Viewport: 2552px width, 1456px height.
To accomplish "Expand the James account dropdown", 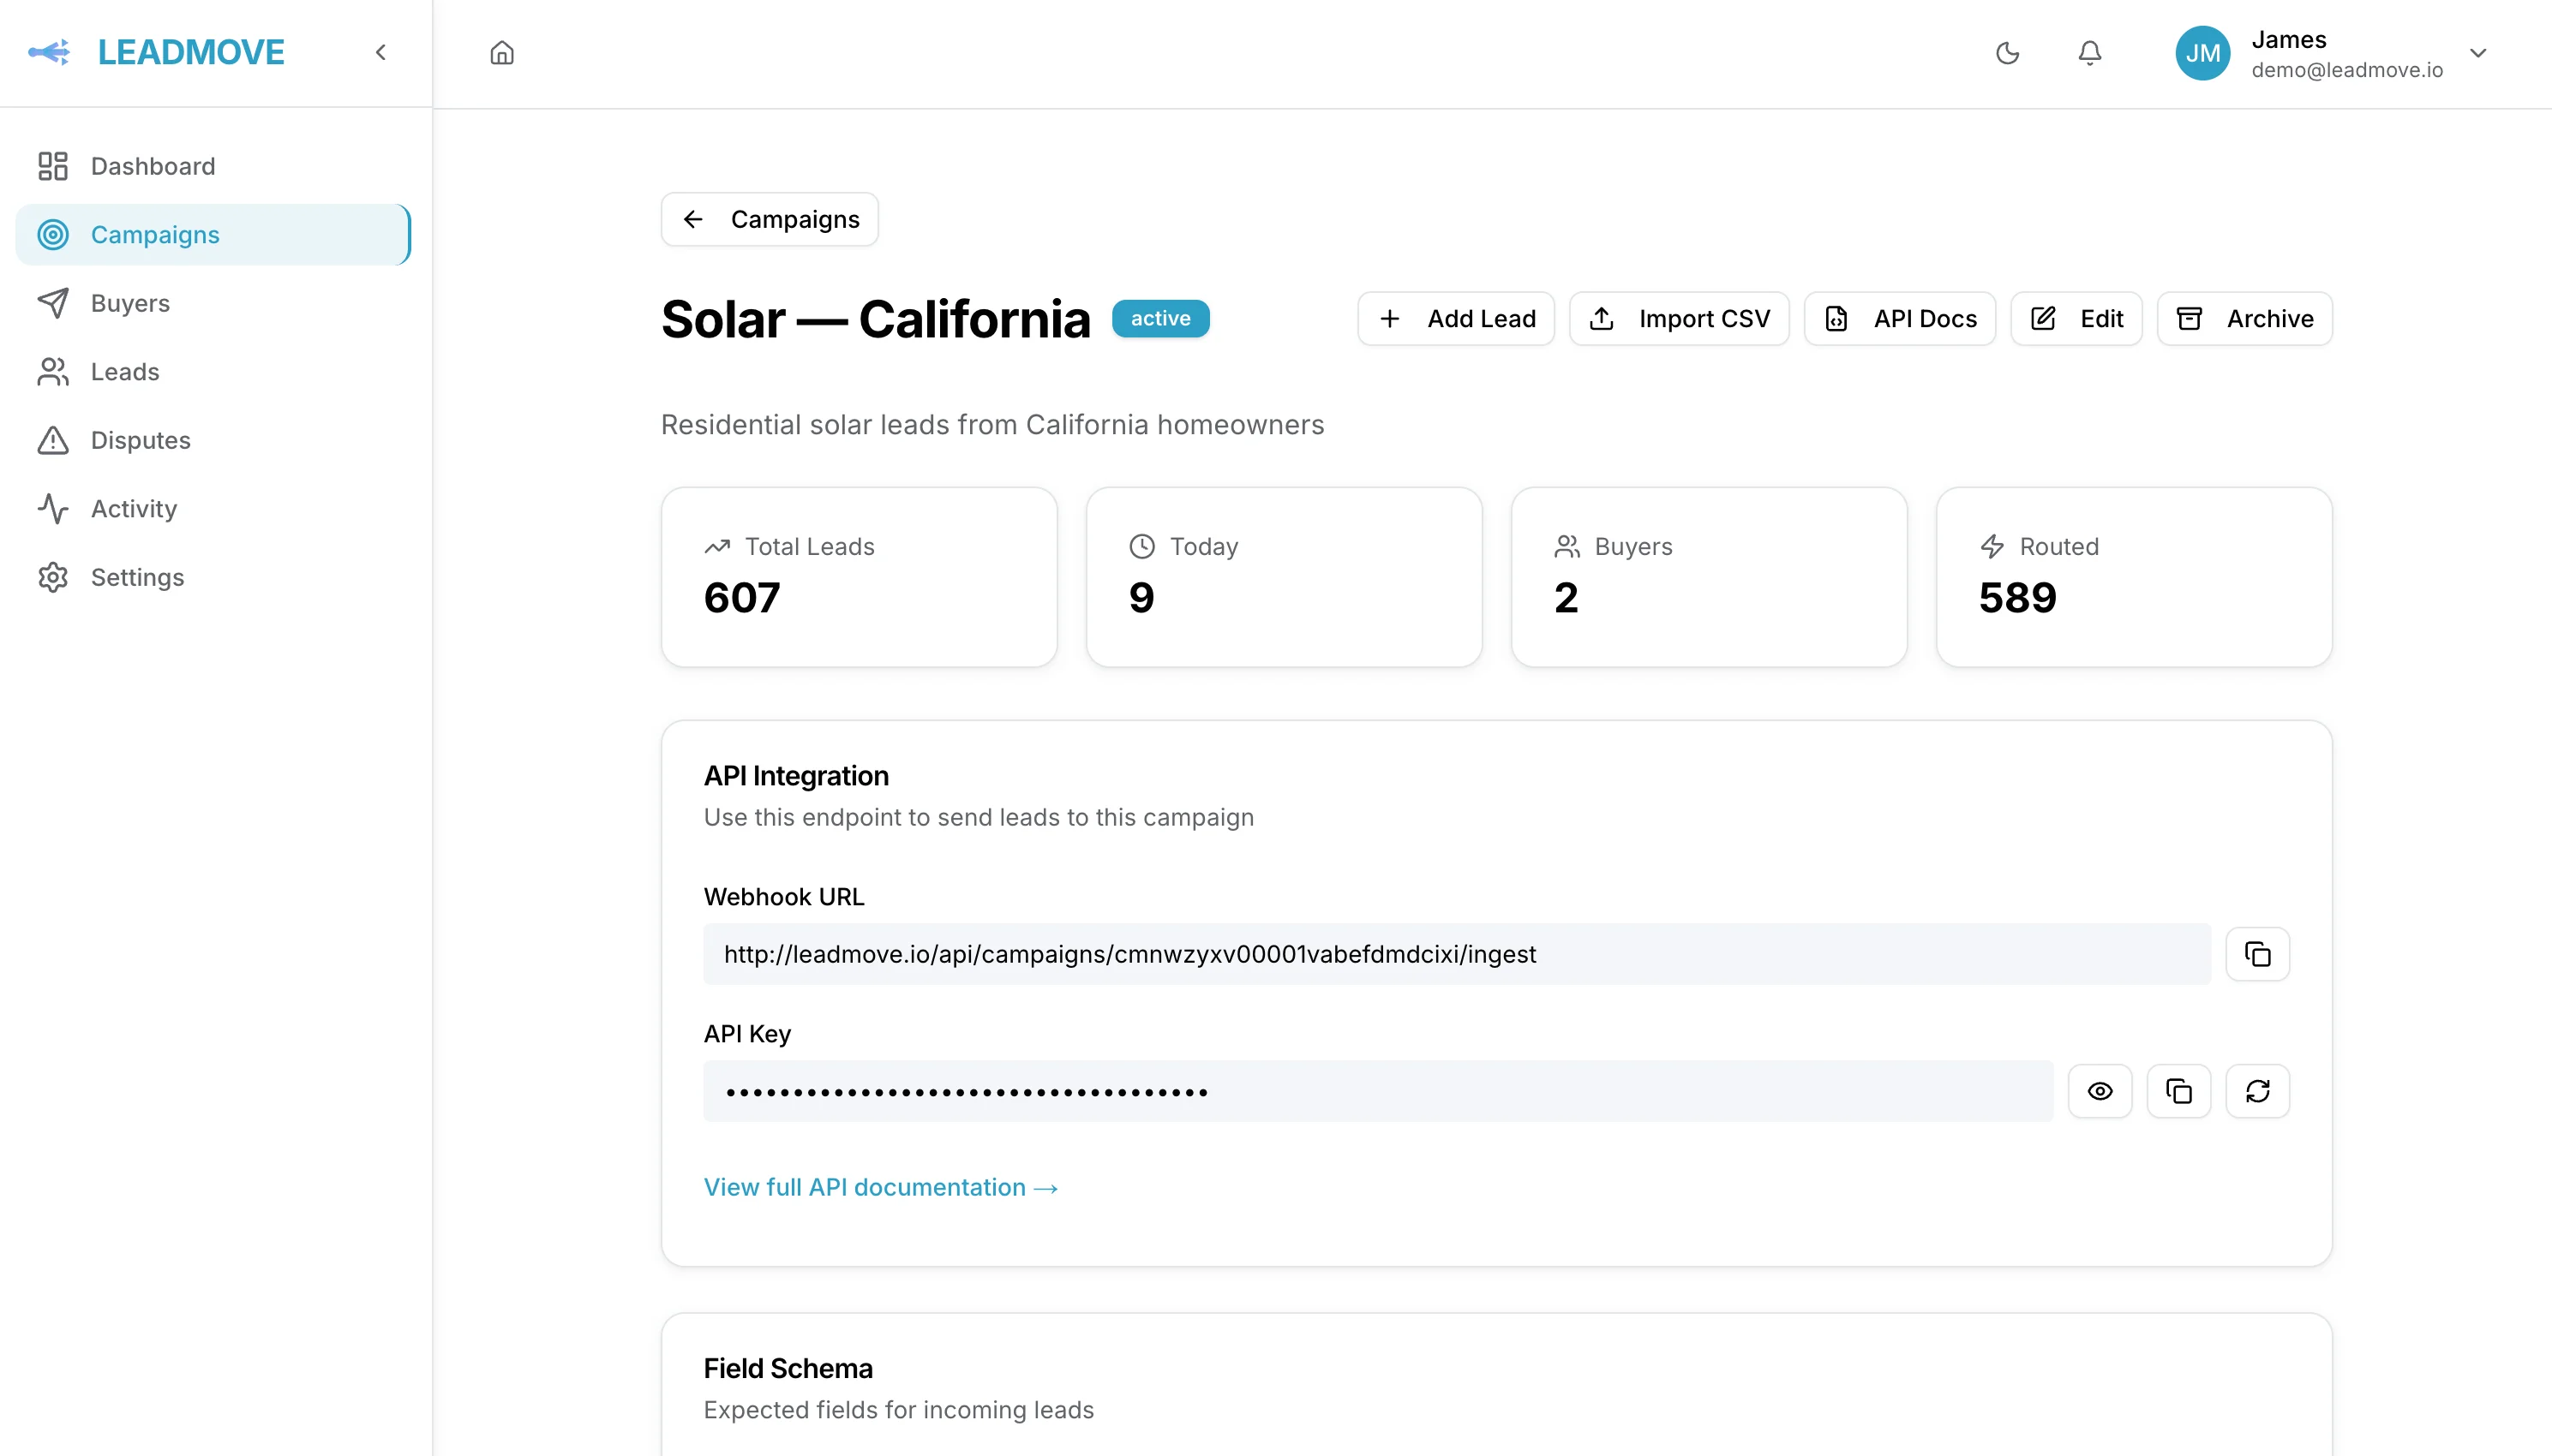I will tap(2478, 53).
